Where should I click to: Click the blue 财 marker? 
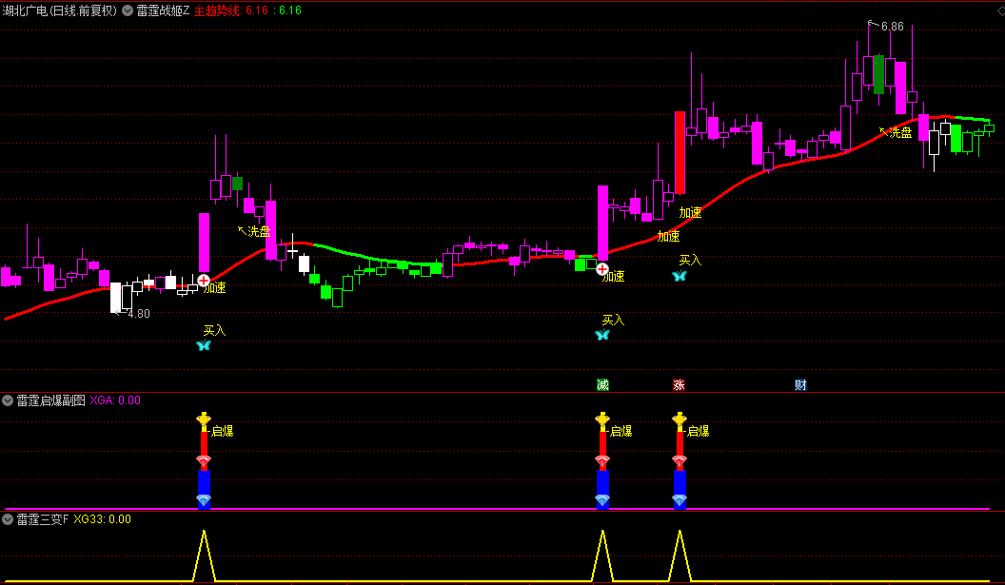tap(800, 384)
